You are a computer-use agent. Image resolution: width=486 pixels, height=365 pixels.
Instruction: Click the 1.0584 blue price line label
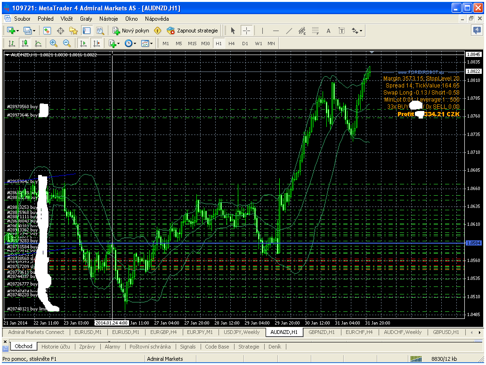[474, 243]
